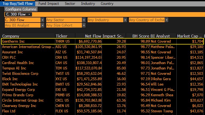The height and width of the screenshot is (115, 205).
Task: Click analyst name Diksha Gera
Action: point(161,79)
